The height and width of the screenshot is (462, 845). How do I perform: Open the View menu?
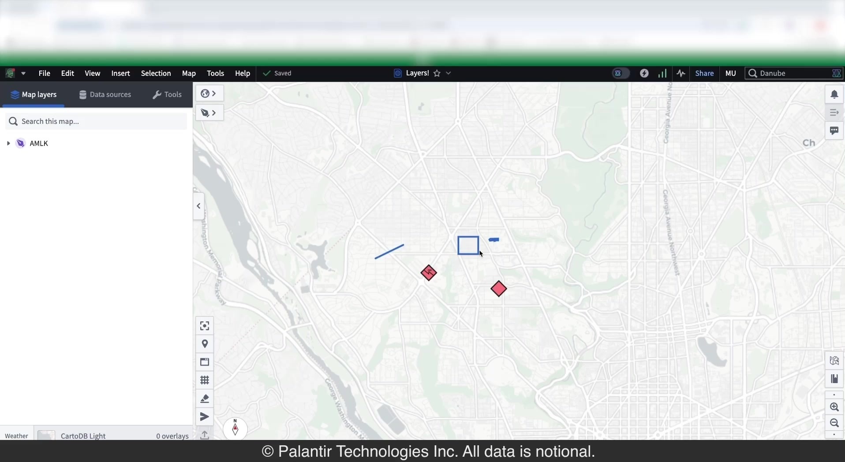point(93,73)
